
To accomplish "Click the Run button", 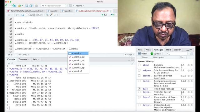I will point(104,15).
